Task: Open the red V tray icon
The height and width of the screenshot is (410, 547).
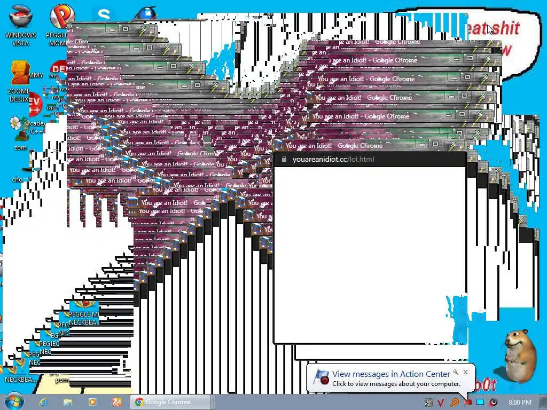Action: (441, 403)
